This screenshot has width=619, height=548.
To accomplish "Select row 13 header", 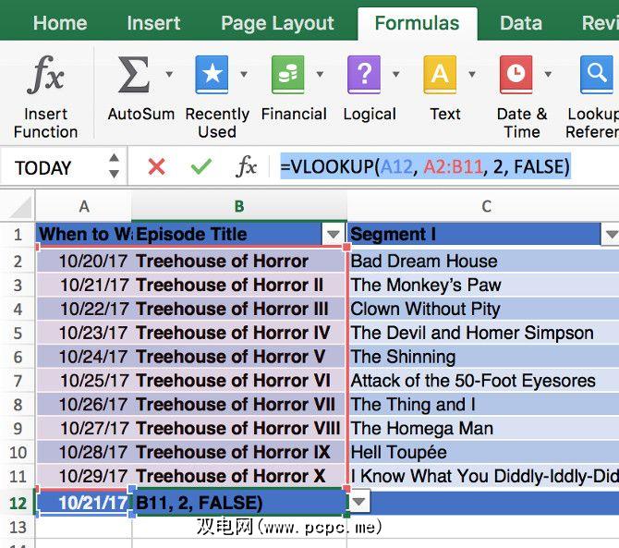I will pos(18,528).
